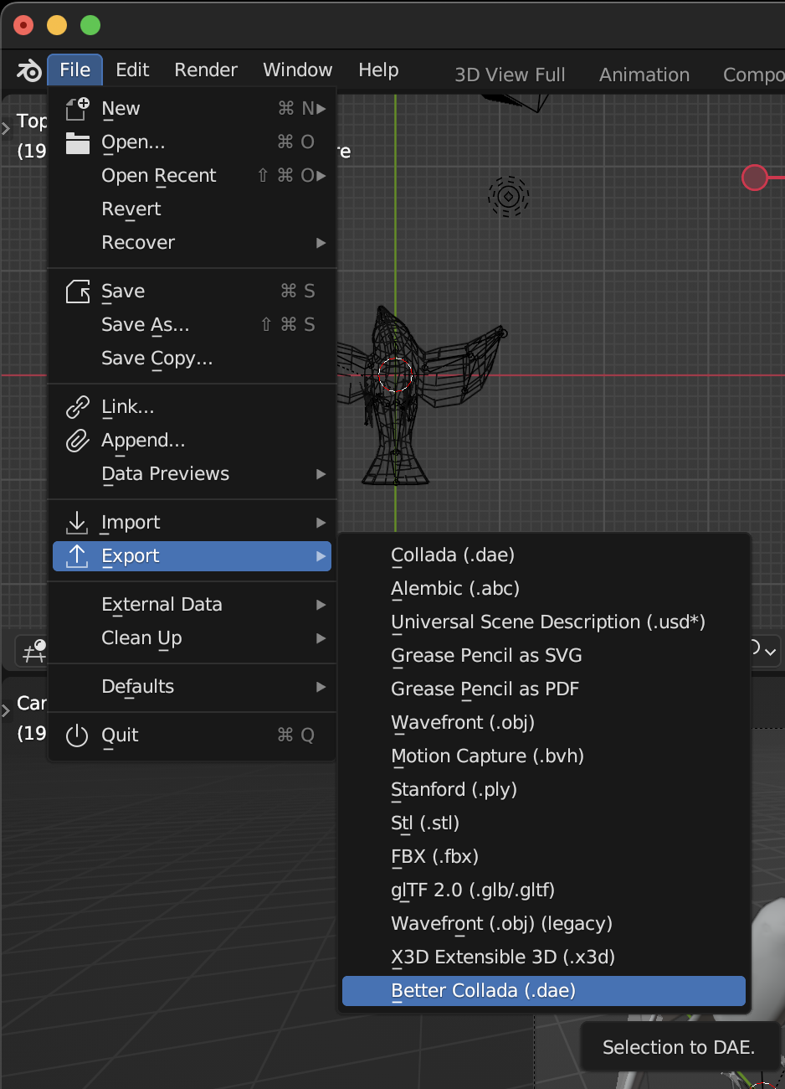Export as Motion Capture (.bvh)
785x1089 pixels.
coord(544,756)
